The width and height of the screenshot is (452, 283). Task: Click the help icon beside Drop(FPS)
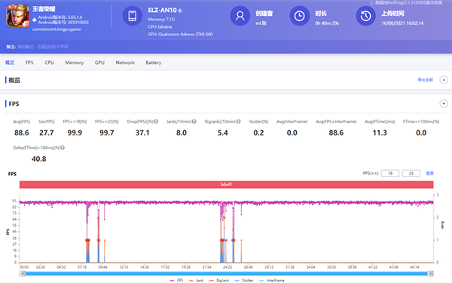156,121
